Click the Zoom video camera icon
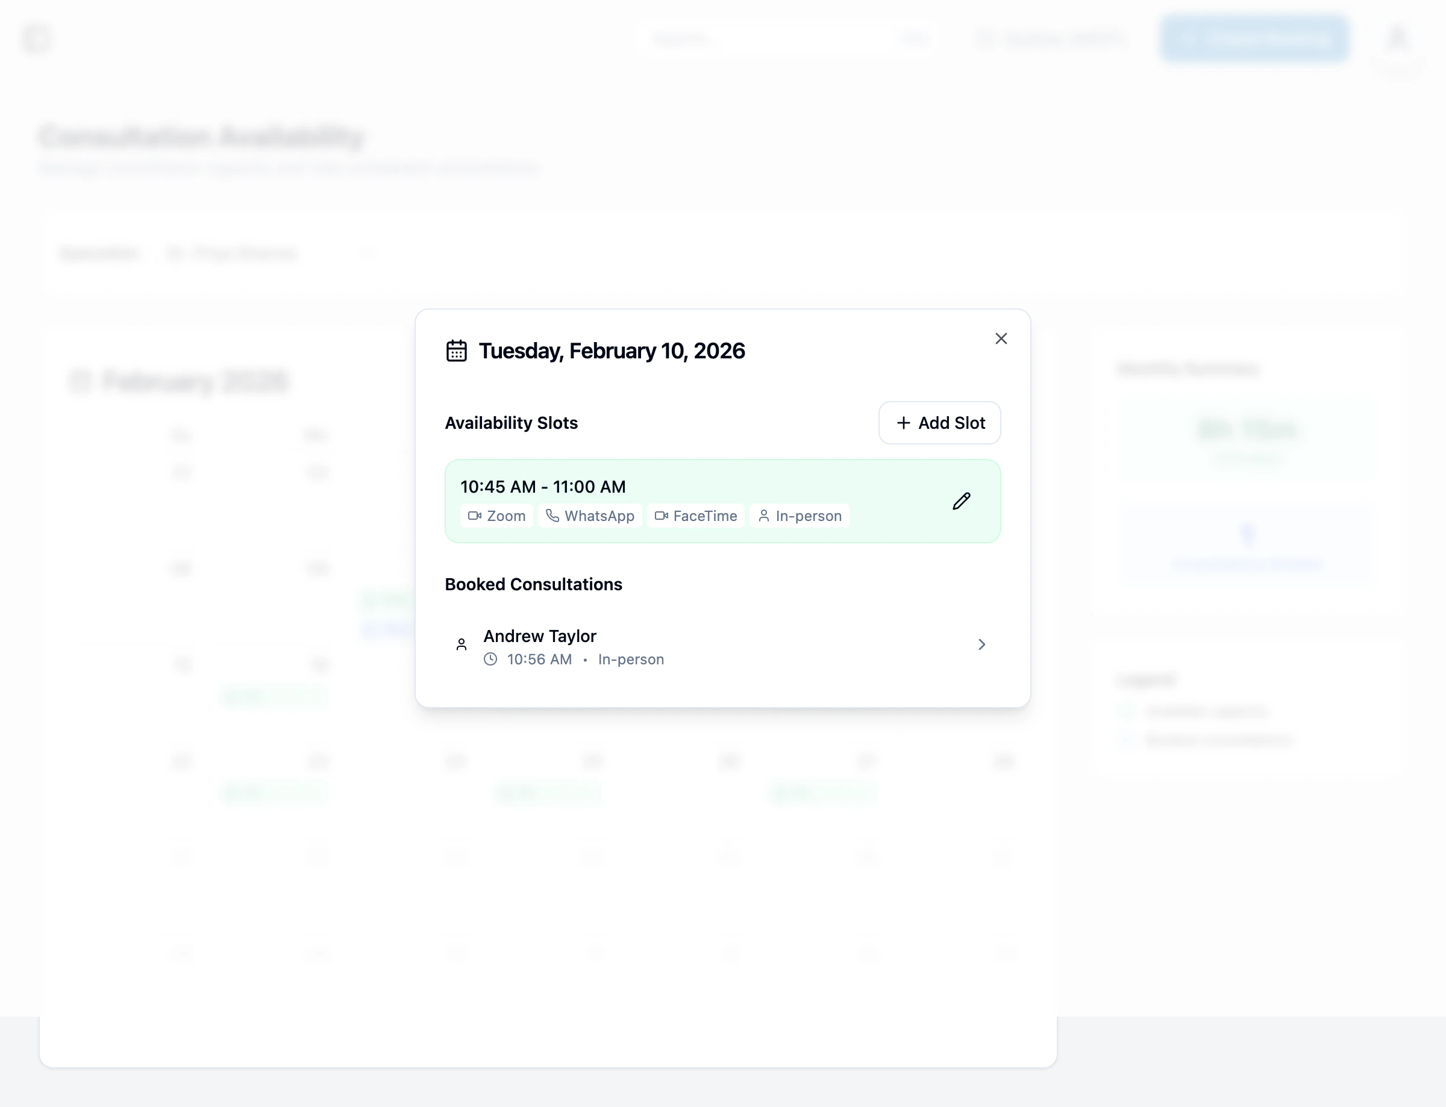The height and width of the screenshot is (1107, 1446). click(474, 516)
